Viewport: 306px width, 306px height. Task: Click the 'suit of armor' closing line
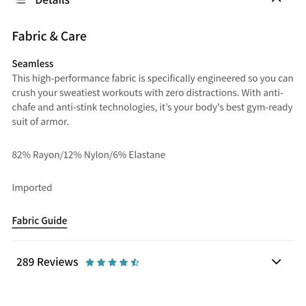[41, 122]
